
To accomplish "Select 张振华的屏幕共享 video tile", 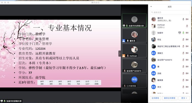I will tap(134, 21).
